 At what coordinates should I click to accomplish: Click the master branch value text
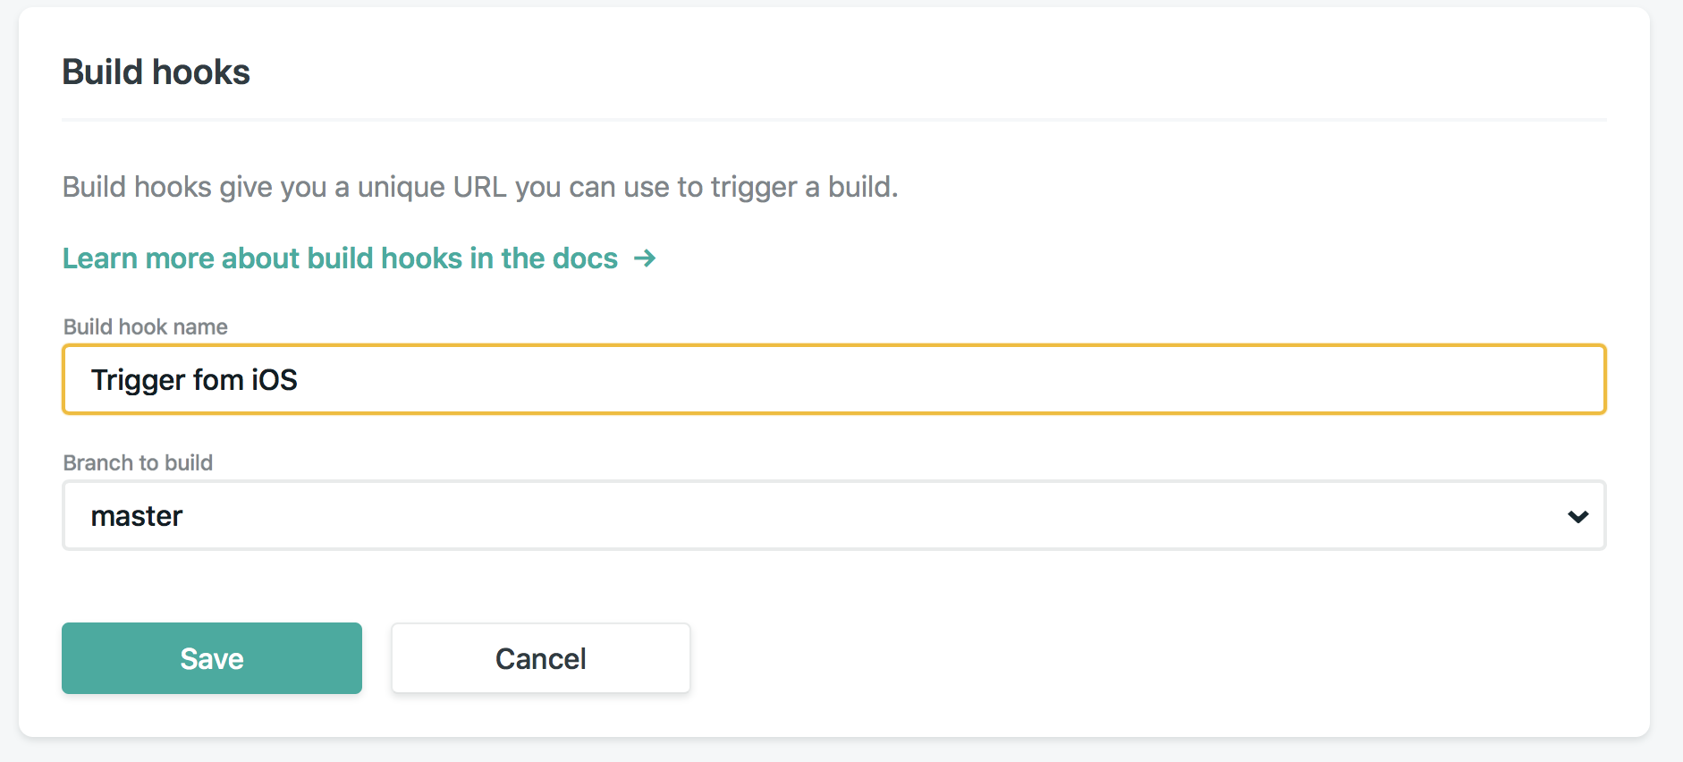tap(137, 515)
